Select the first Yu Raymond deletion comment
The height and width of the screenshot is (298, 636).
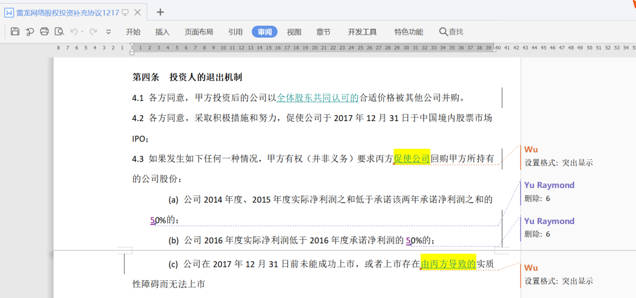[x=558, y=192]
